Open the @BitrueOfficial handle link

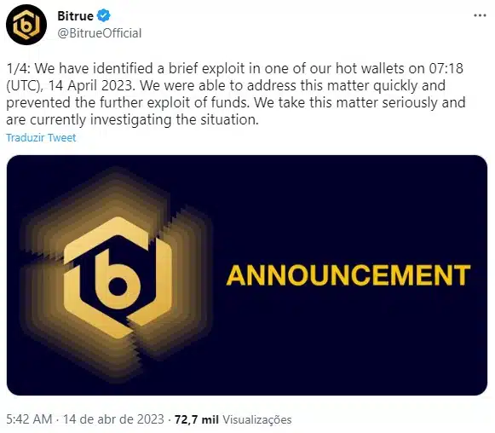click(x=100, y=33)
